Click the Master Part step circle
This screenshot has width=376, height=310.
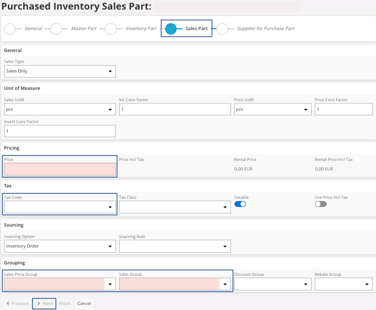tap(56, 29)
